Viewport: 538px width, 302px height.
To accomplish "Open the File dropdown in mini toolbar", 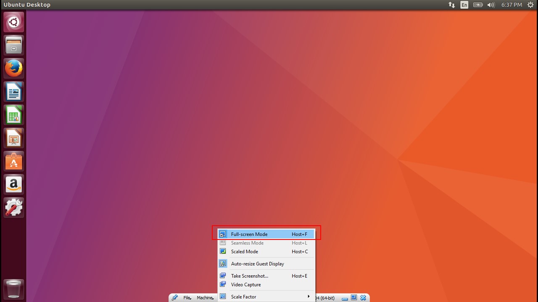I will (x=187, y=298).
